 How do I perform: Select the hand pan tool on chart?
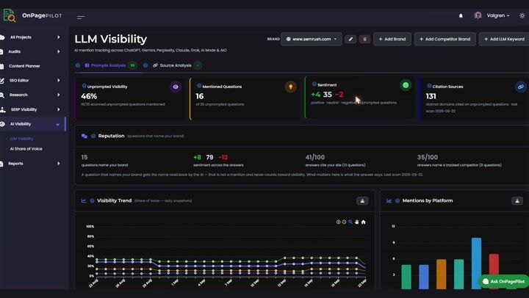[x=356, y=222]
